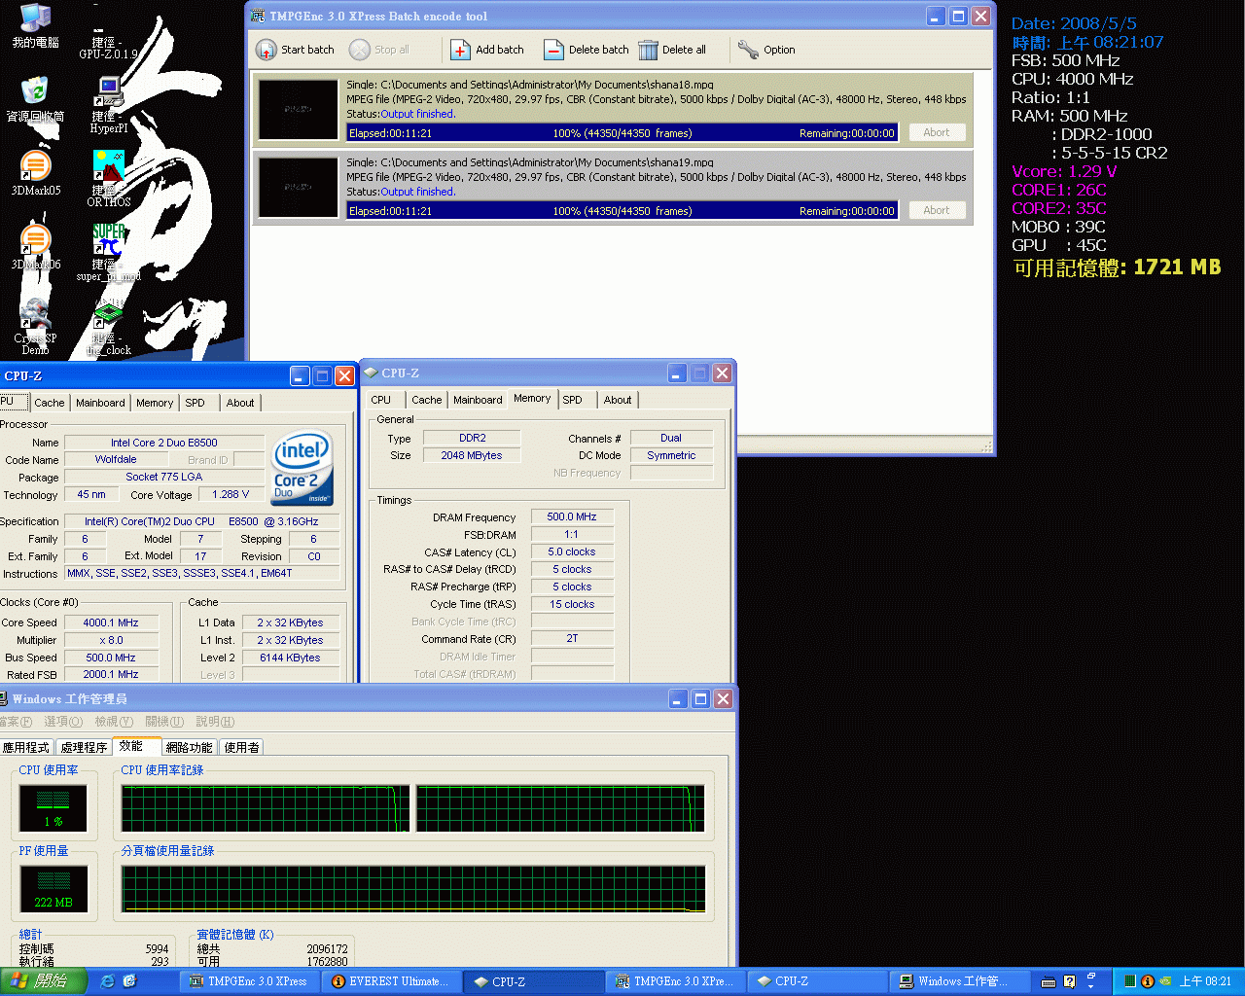Click the orange info system tray icon
The height and width of the screenshot is (996, 1245).
(1147, 981)
